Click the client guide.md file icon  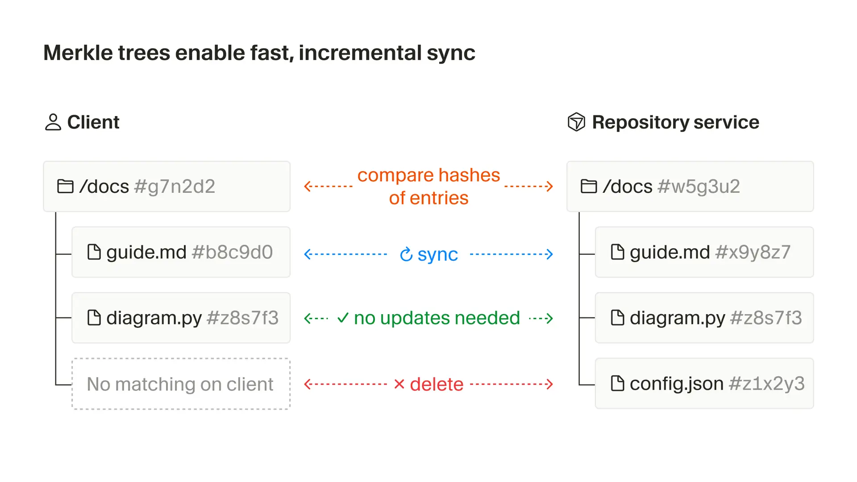point(94,252)
